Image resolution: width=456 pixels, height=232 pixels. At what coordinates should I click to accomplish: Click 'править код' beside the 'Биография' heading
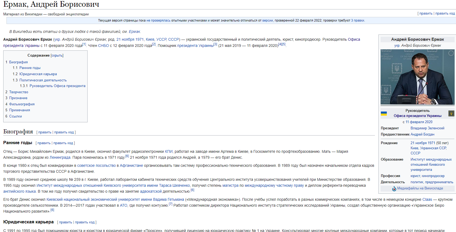pos(64,132)
